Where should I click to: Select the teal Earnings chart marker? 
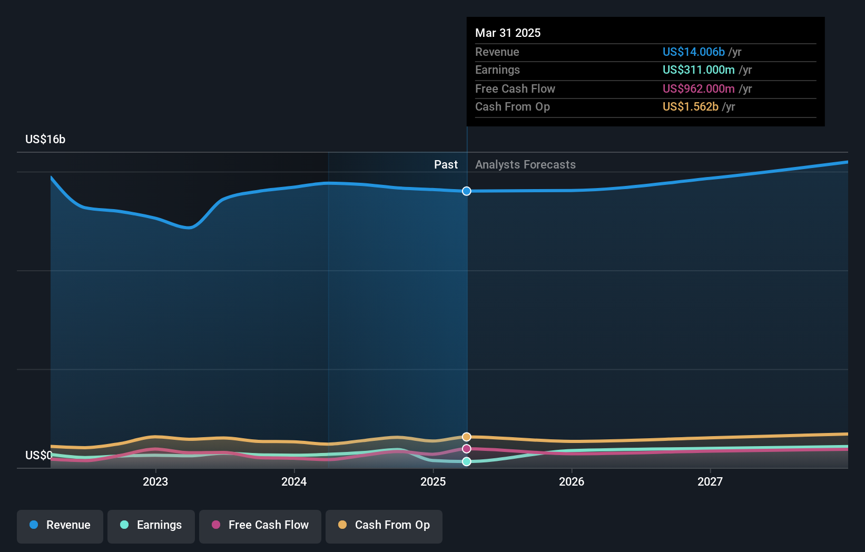tap(466, 462)
